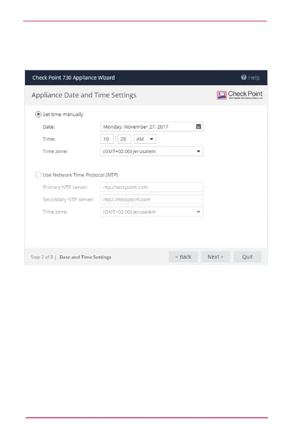
Task: Open the NTP Time zone dropdown
Action: point(152,212)
